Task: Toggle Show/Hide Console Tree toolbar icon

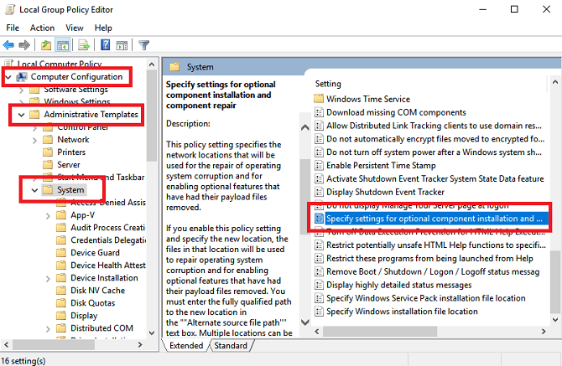Action: (64, 45)
